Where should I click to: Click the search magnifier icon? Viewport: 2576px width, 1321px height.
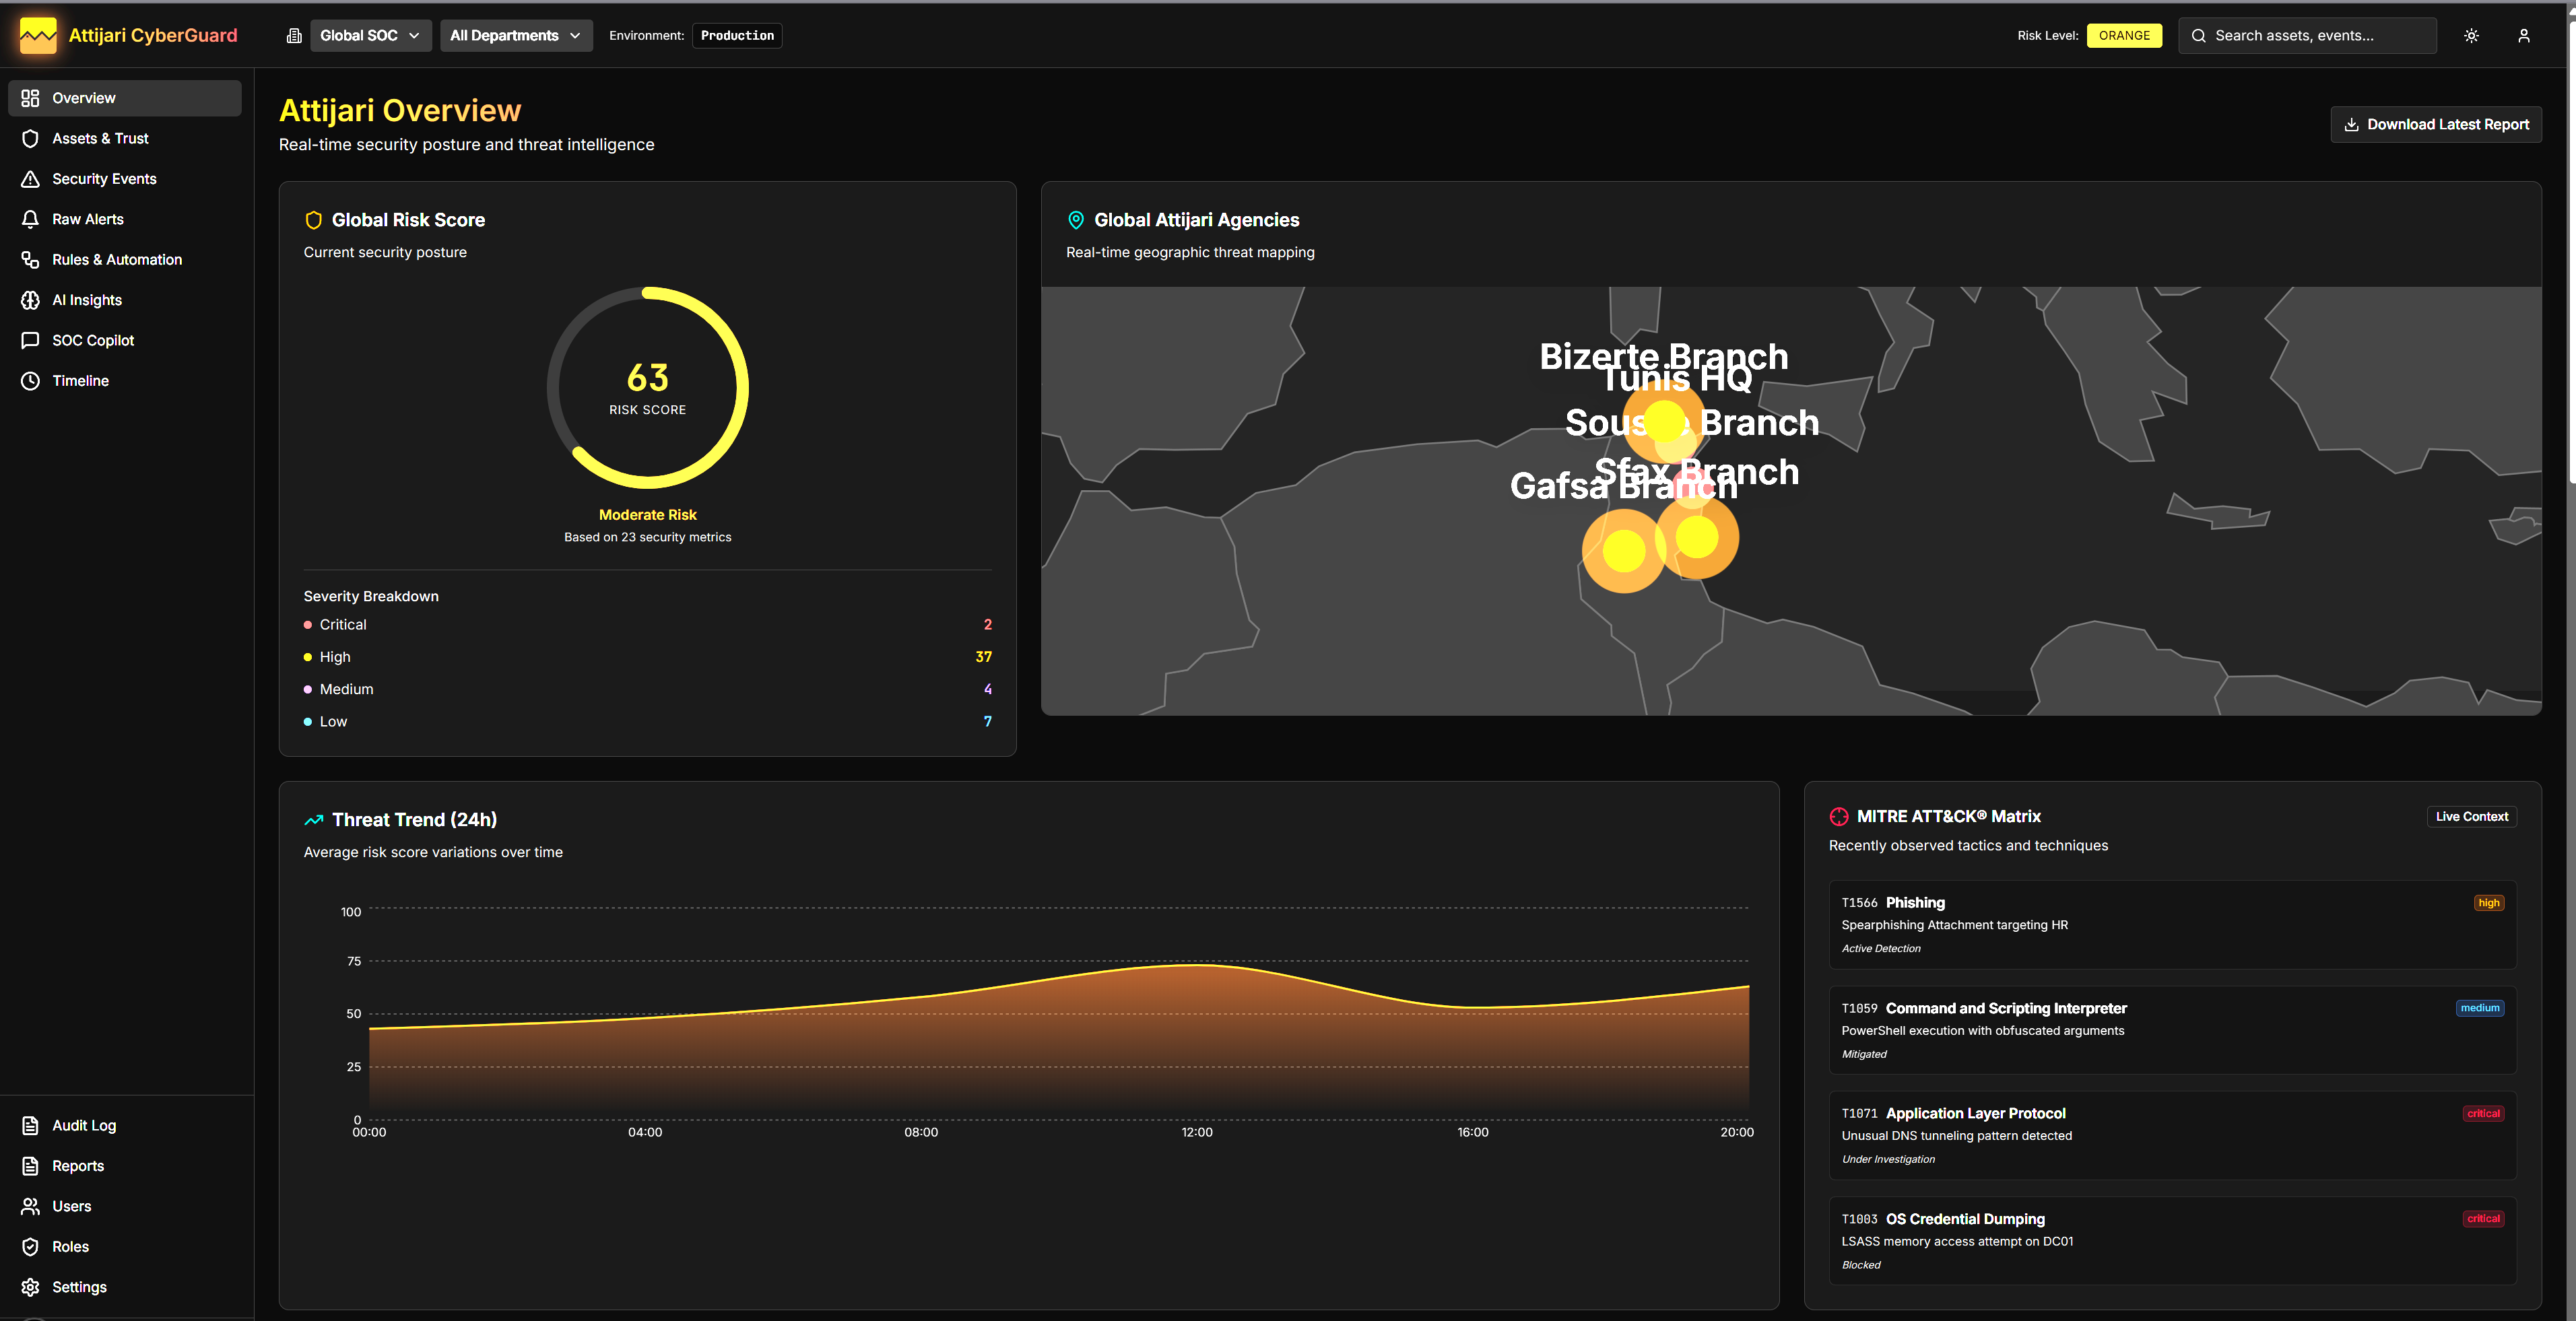tap(2199, 36)
